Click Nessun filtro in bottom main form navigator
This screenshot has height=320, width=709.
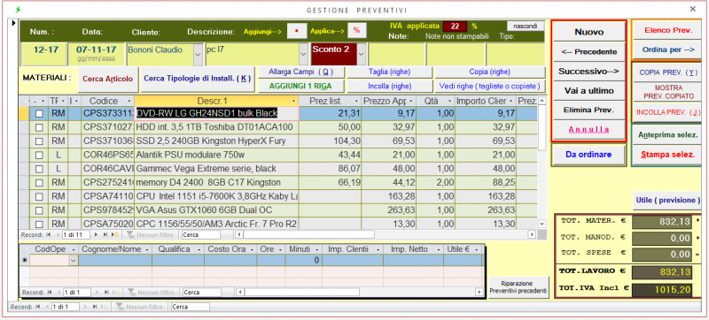coord(140,307)
